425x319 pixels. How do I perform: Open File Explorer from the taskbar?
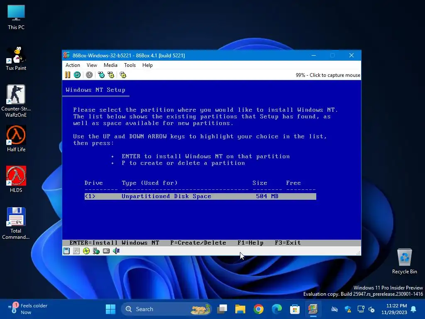pyautogui.click(x=240, y=309)
